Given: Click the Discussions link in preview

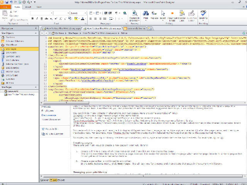Looking at the screenshot, I should pos(49,115).
